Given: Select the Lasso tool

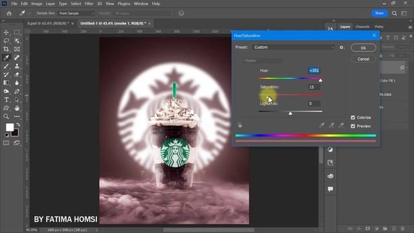Looking at the screenshot, I should [x=6, y=41].
